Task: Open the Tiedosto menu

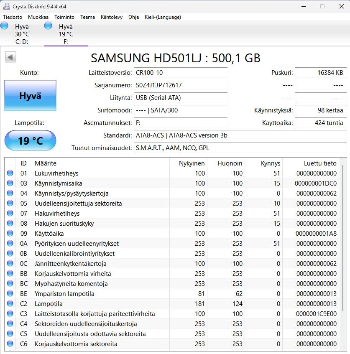Action: (x=13, y=17)
